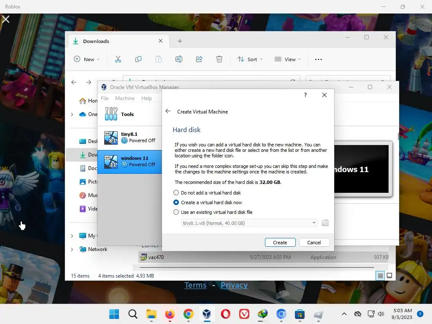Click the help question mark in wizard

point(305,95)
